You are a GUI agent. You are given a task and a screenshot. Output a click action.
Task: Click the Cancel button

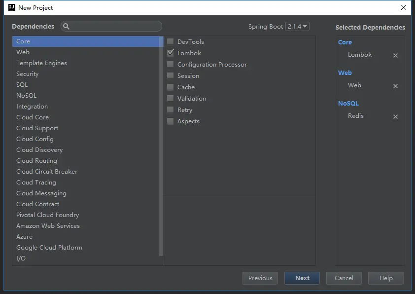344,278
